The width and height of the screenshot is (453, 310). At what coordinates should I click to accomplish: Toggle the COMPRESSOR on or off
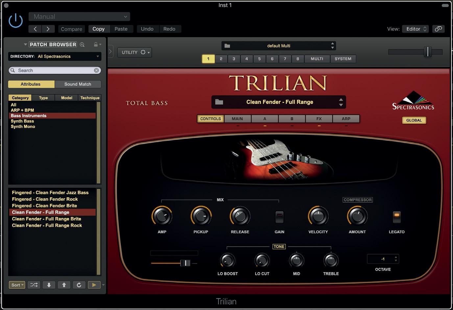click(x=358, y=200)
